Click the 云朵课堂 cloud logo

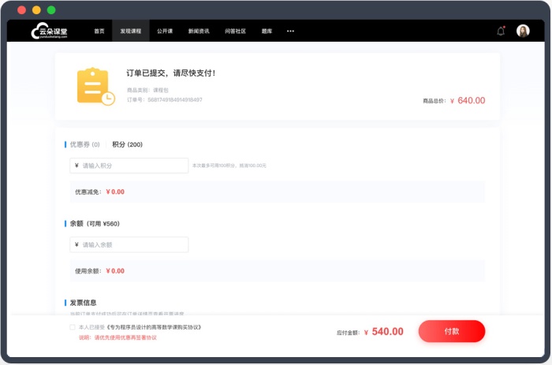click(49, 31)
